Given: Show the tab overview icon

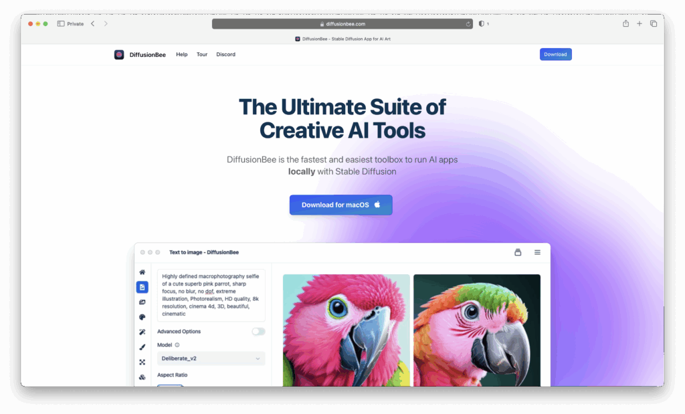Looking at the screenshot, I should tap(654, 23).
